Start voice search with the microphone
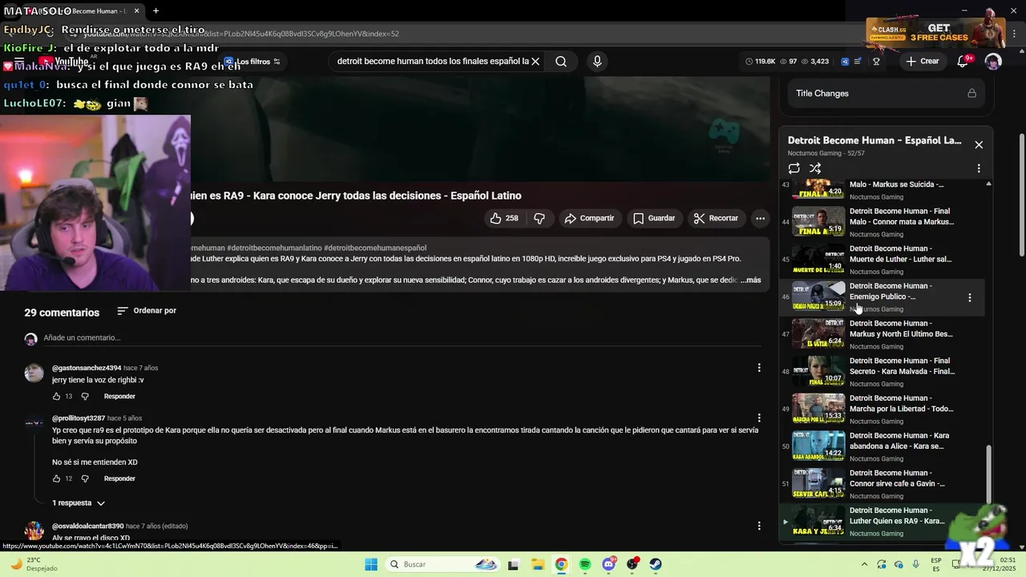 (596, 61)
